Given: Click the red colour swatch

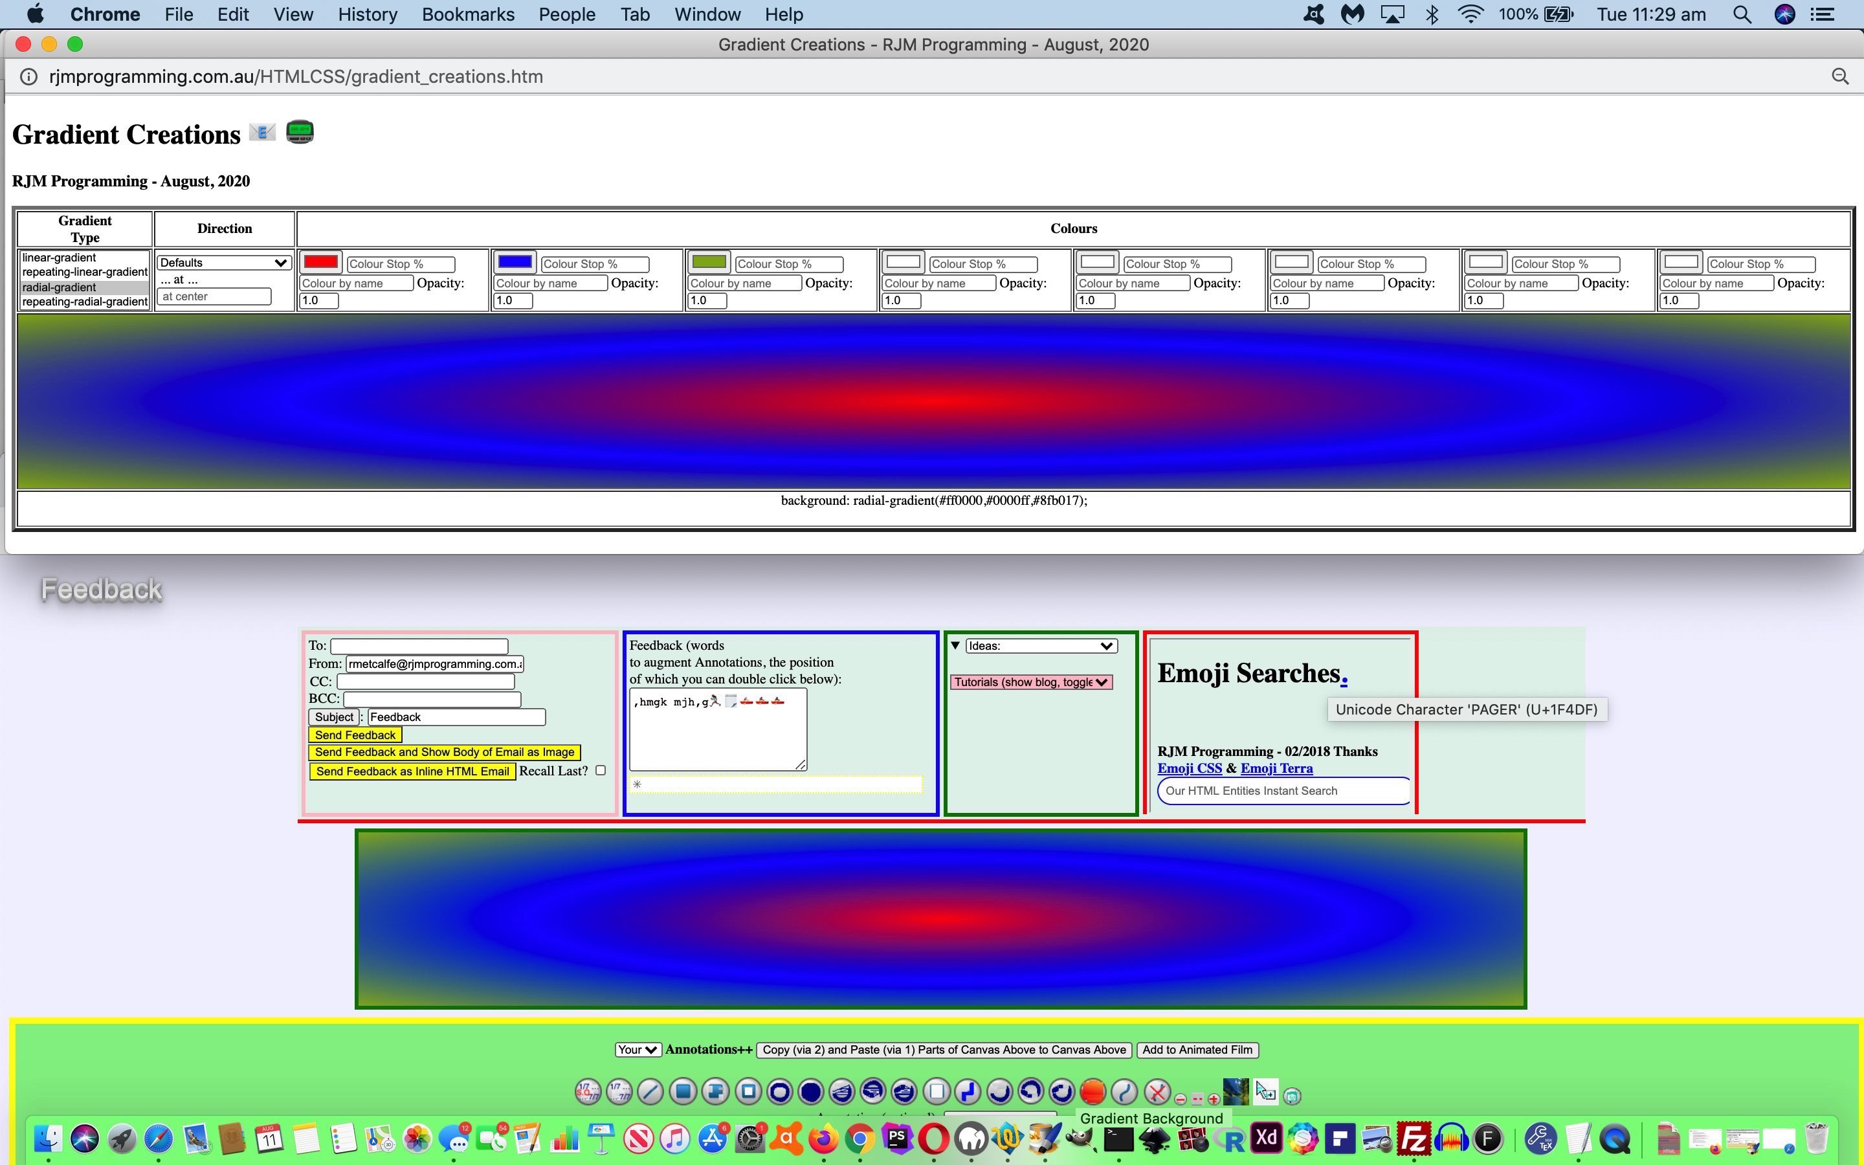Looking at the screenshot, I should tap(321, 262).
